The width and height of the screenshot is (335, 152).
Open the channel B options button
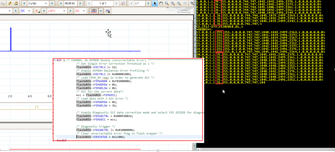pos(37,11)
